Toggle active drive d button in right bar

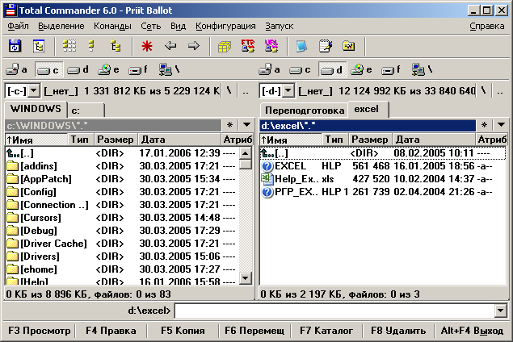click(332, 69)
